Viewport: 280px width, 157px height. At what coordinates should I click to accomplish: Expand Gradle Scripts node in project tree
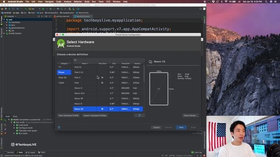click(4, 34)
